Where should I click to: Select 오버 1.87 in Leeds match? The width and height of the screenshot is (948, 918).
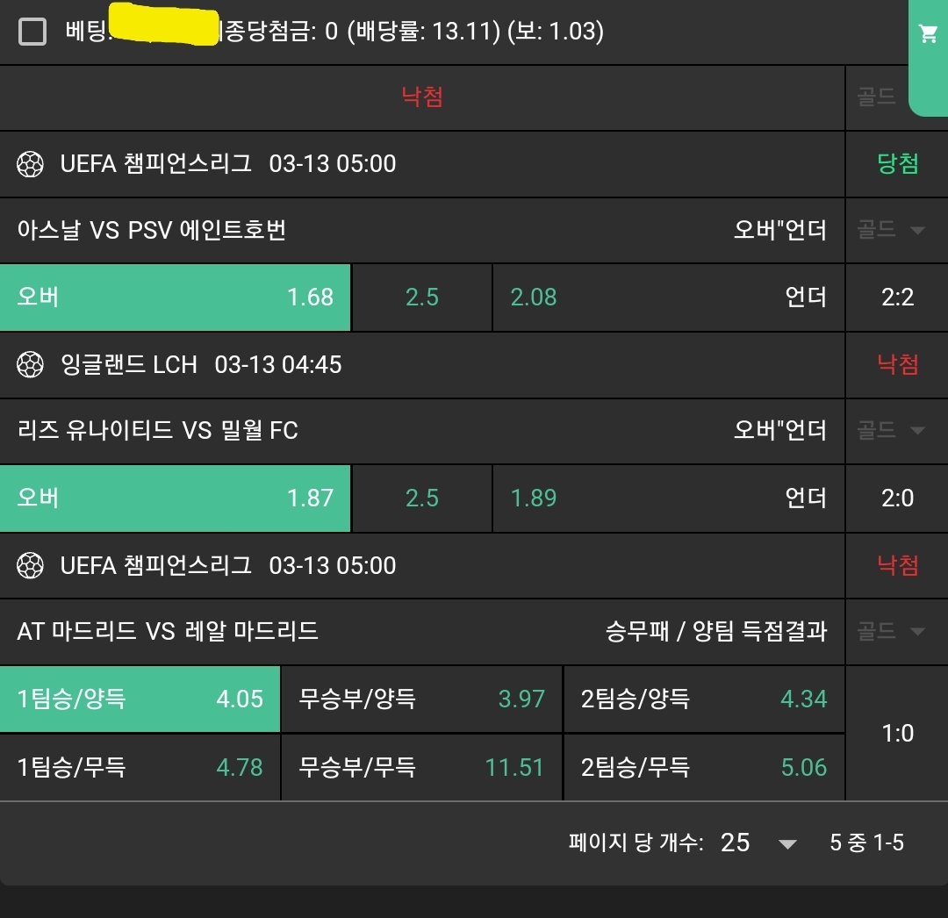(x=176, y=498)
